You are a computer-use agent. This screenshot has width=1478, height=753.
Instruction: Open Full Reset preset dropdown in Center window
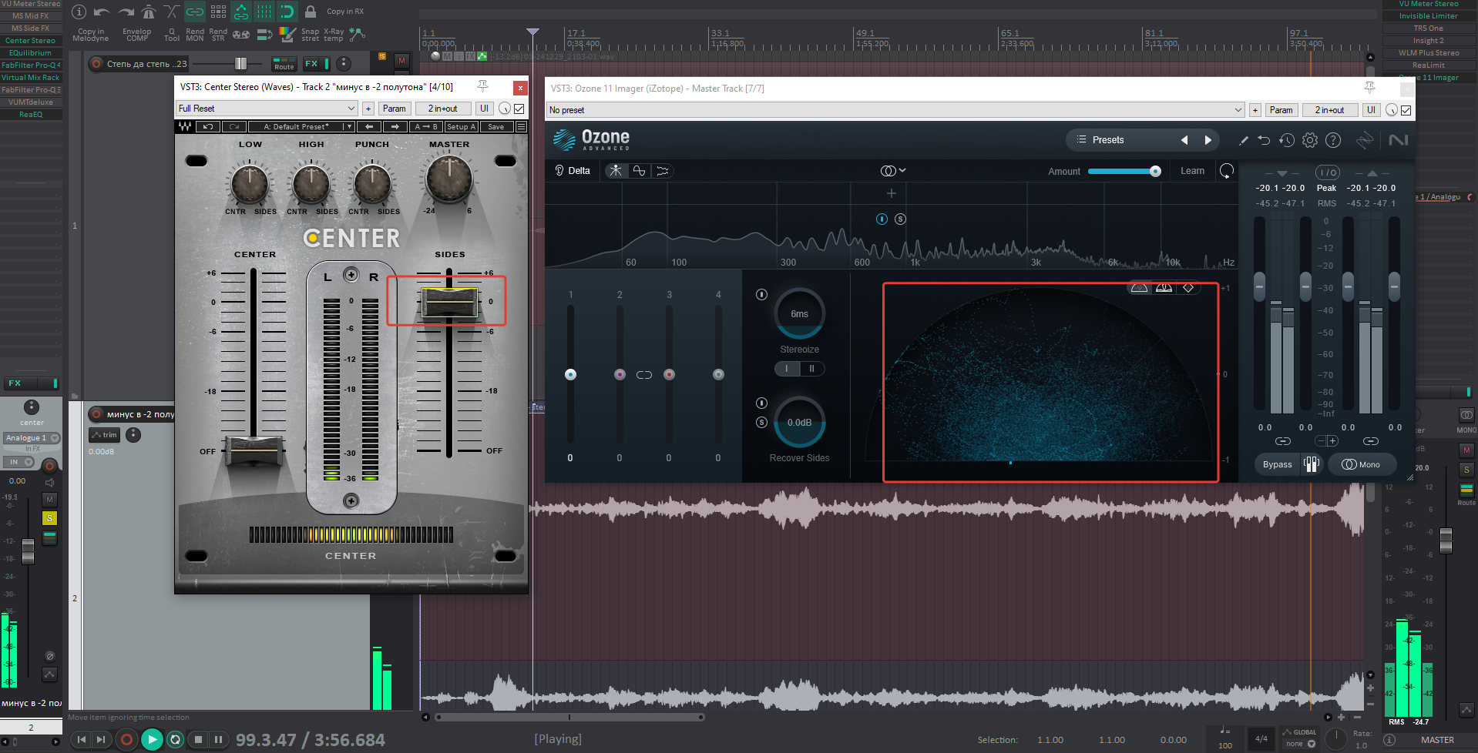point(267,109)
